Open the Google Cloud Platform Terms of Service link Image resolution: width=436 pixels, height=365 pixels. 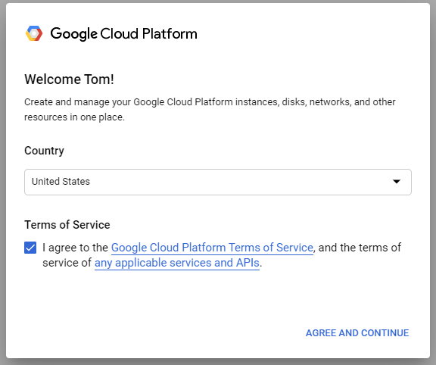tap(212, 248)
